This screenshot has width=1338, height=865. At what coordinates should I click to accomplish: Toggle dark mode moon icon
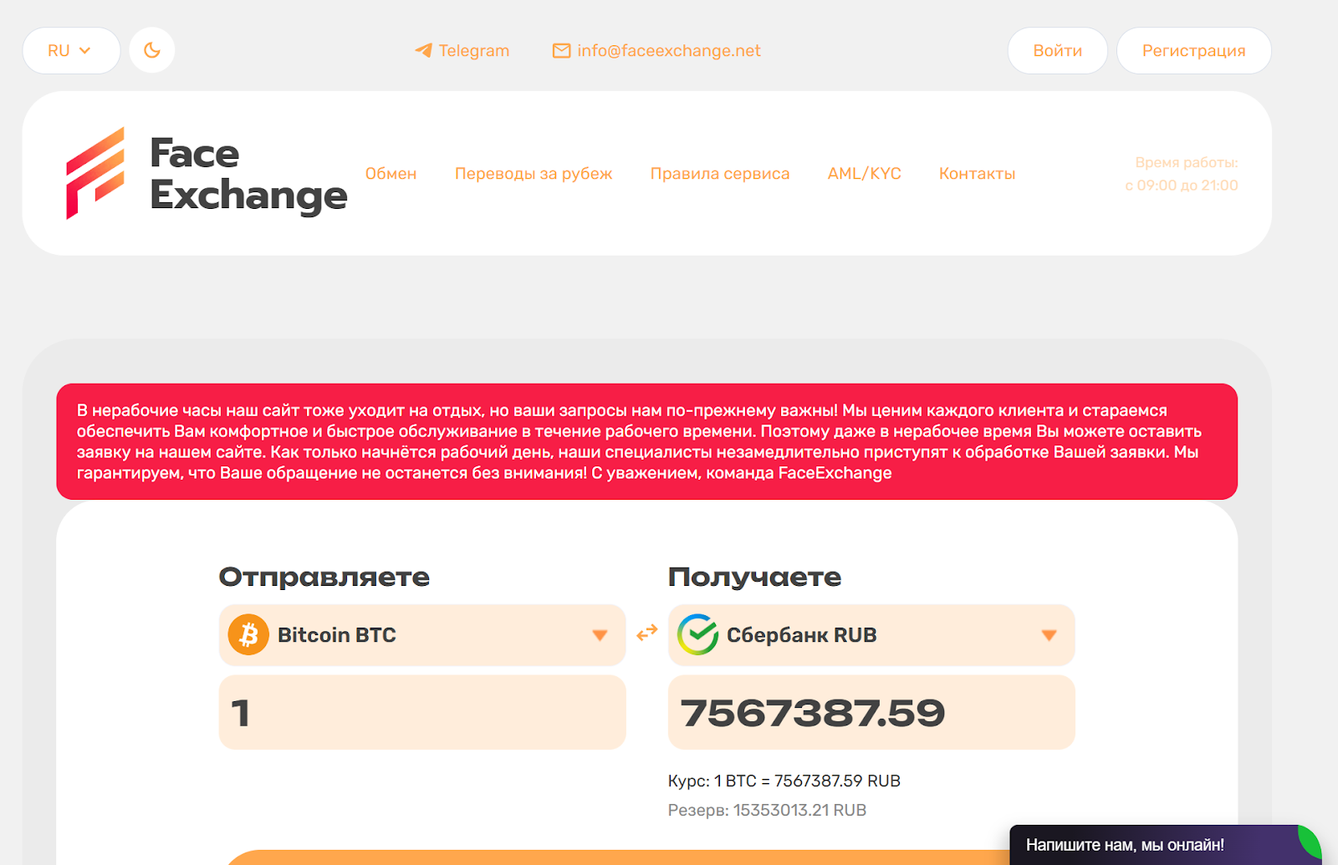(152, 50)
